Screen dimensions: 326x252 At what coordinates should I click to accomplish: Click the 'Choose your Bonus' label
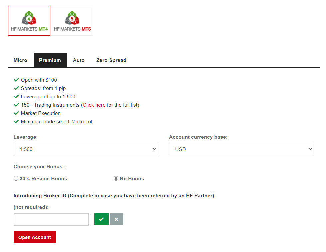point(40,167)
